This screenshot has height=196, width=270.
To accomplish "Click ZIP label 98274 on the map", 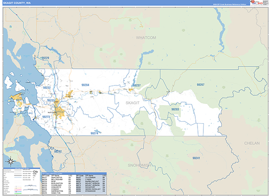I will [94, 134].
